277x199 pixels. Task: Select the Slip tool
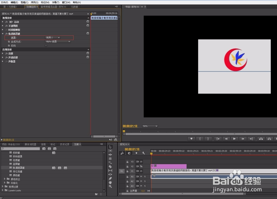(110, 170)
